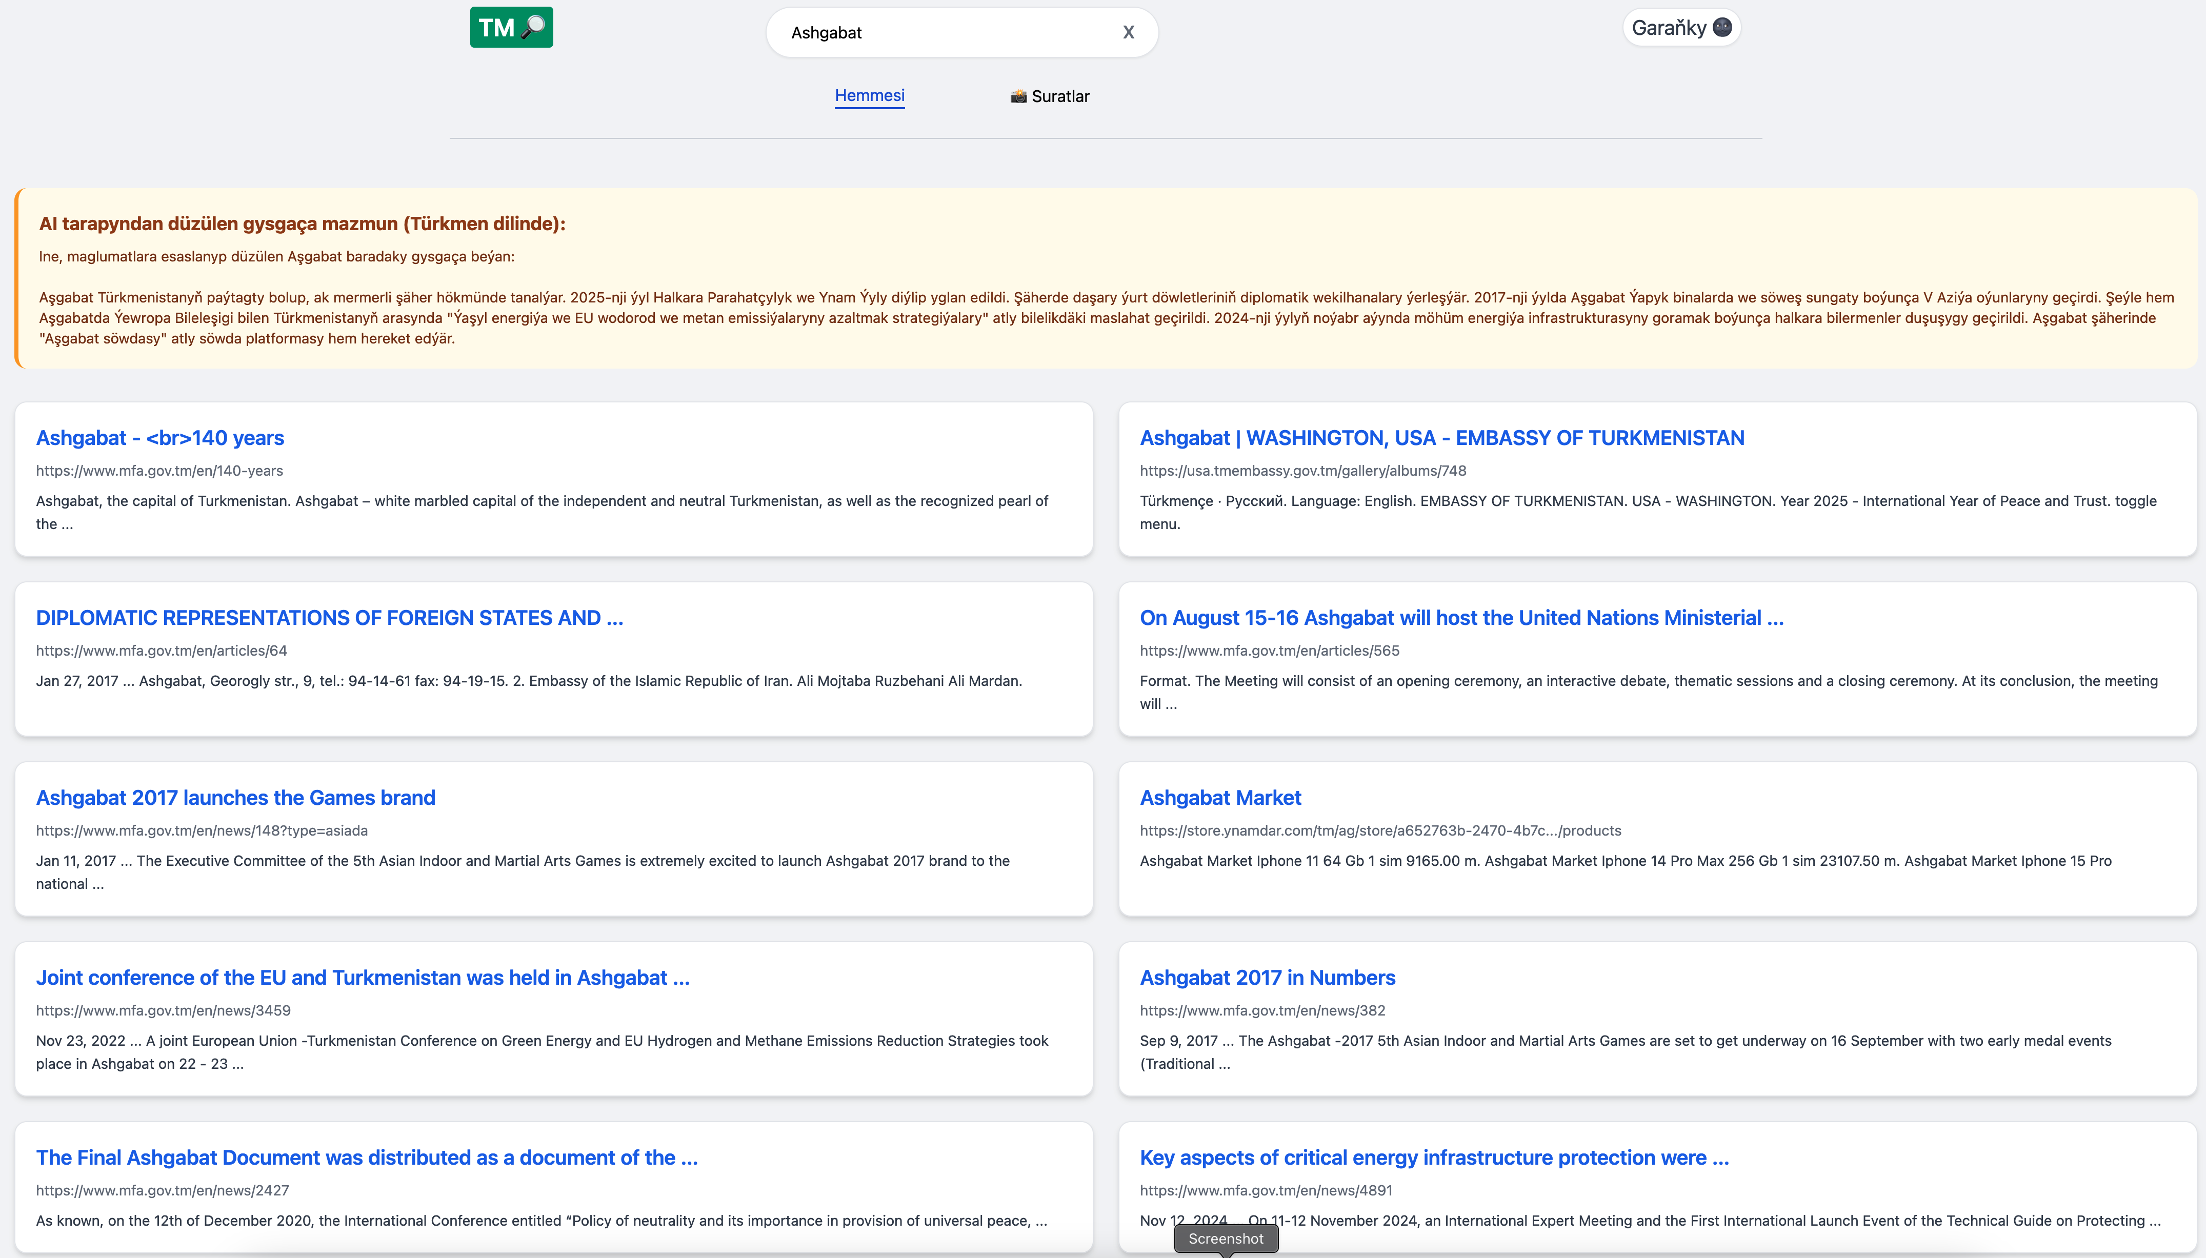
Task: Click the mfa.gov.tm/en/news/4891 URL
Action: [1266, 1190]
